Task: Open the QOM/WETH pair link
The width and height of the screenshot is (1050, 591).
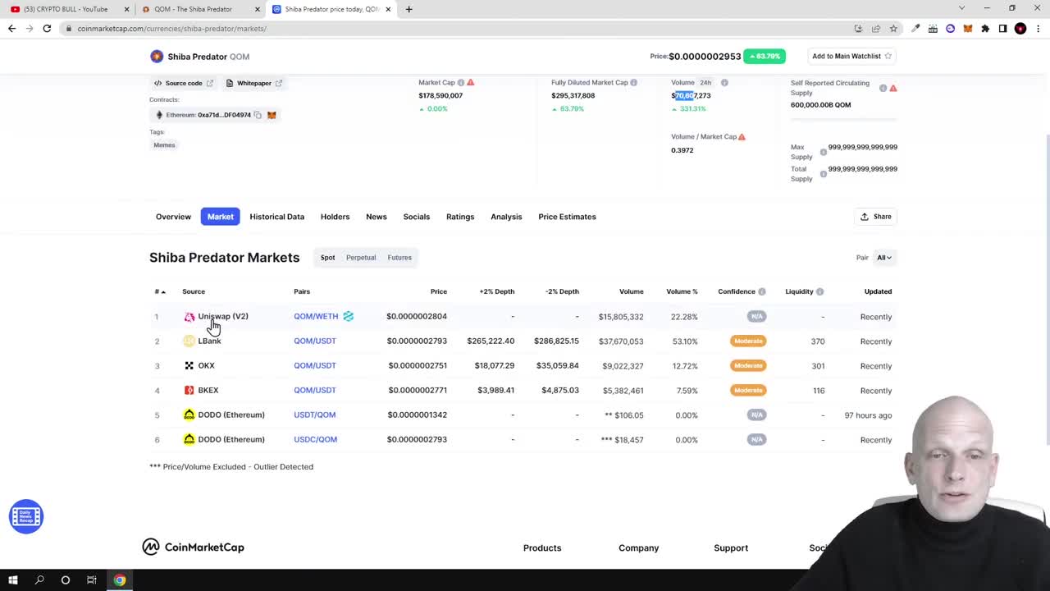Action: click(x=316, y=316)
